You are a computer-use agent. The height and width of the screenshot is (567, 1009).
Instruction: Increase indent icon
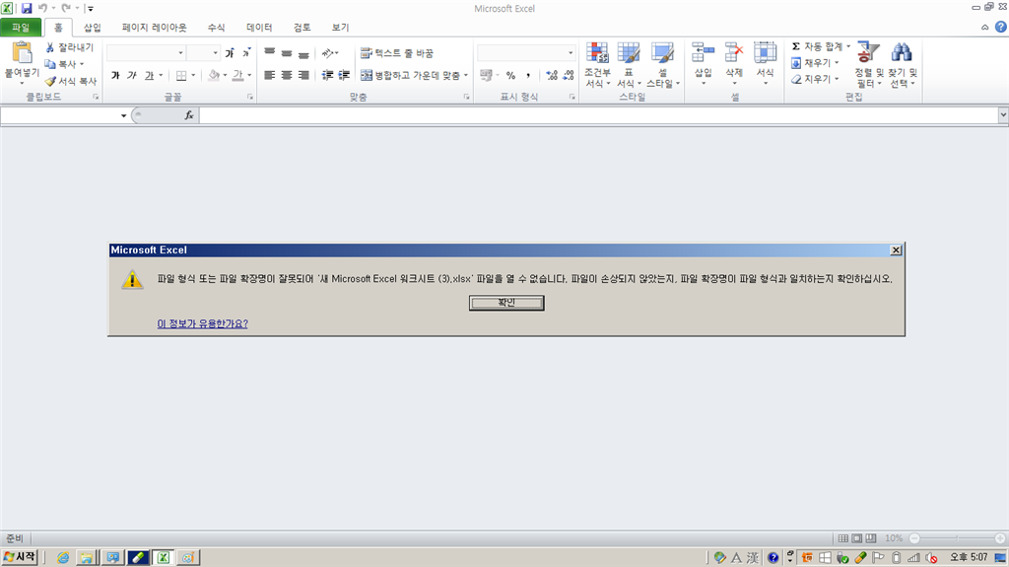344,75
